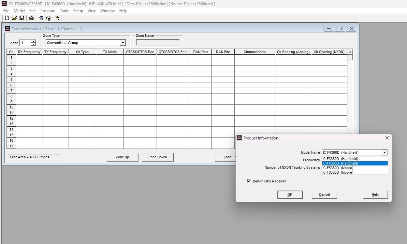Click the Cancel button
The height and width of the screenshot is (244, 407).
tap(324, 194)
